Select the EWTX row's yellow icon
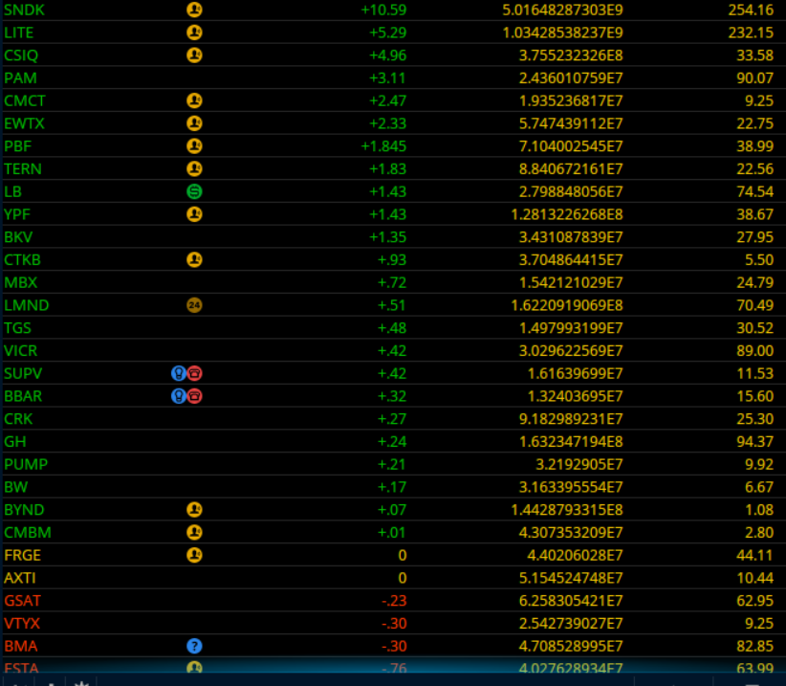 (194, 123)
